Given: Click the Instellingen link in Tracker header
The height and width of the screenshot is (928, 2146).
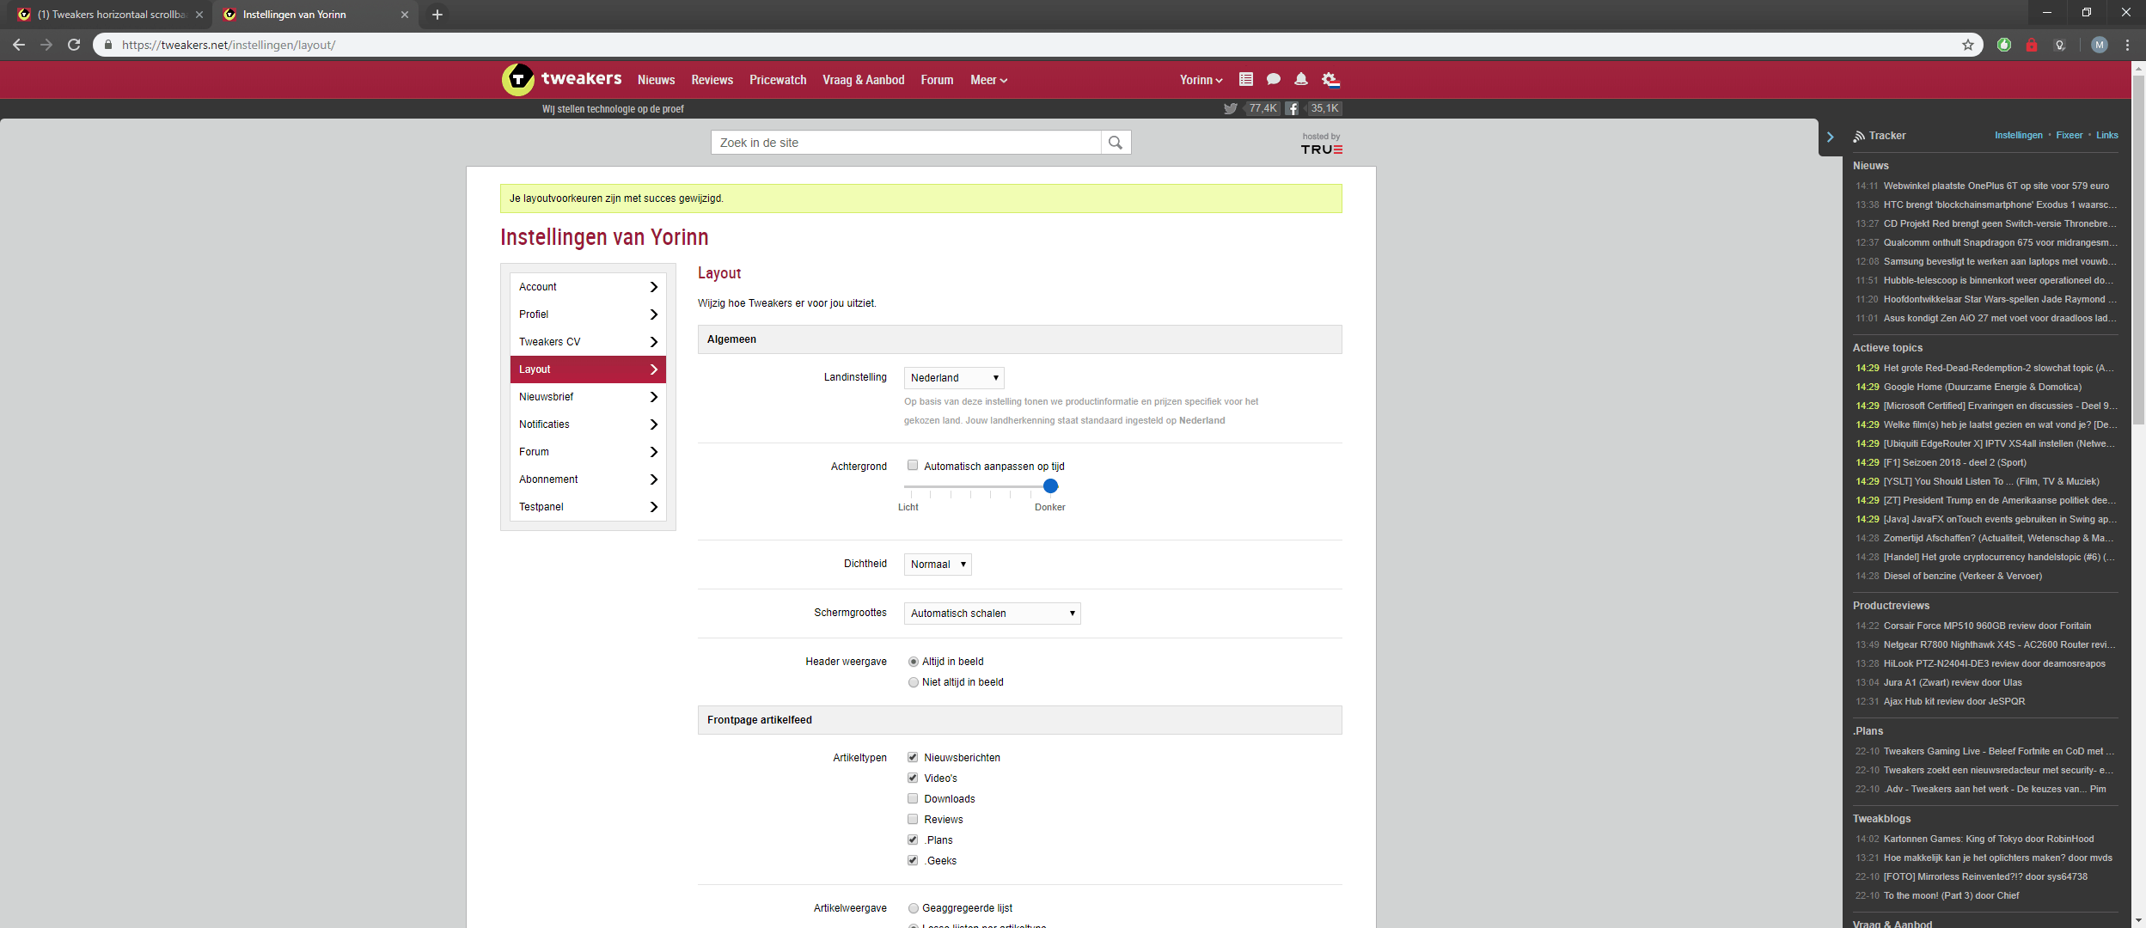Looking at the screenshot, I should [x=2018, y=135].
